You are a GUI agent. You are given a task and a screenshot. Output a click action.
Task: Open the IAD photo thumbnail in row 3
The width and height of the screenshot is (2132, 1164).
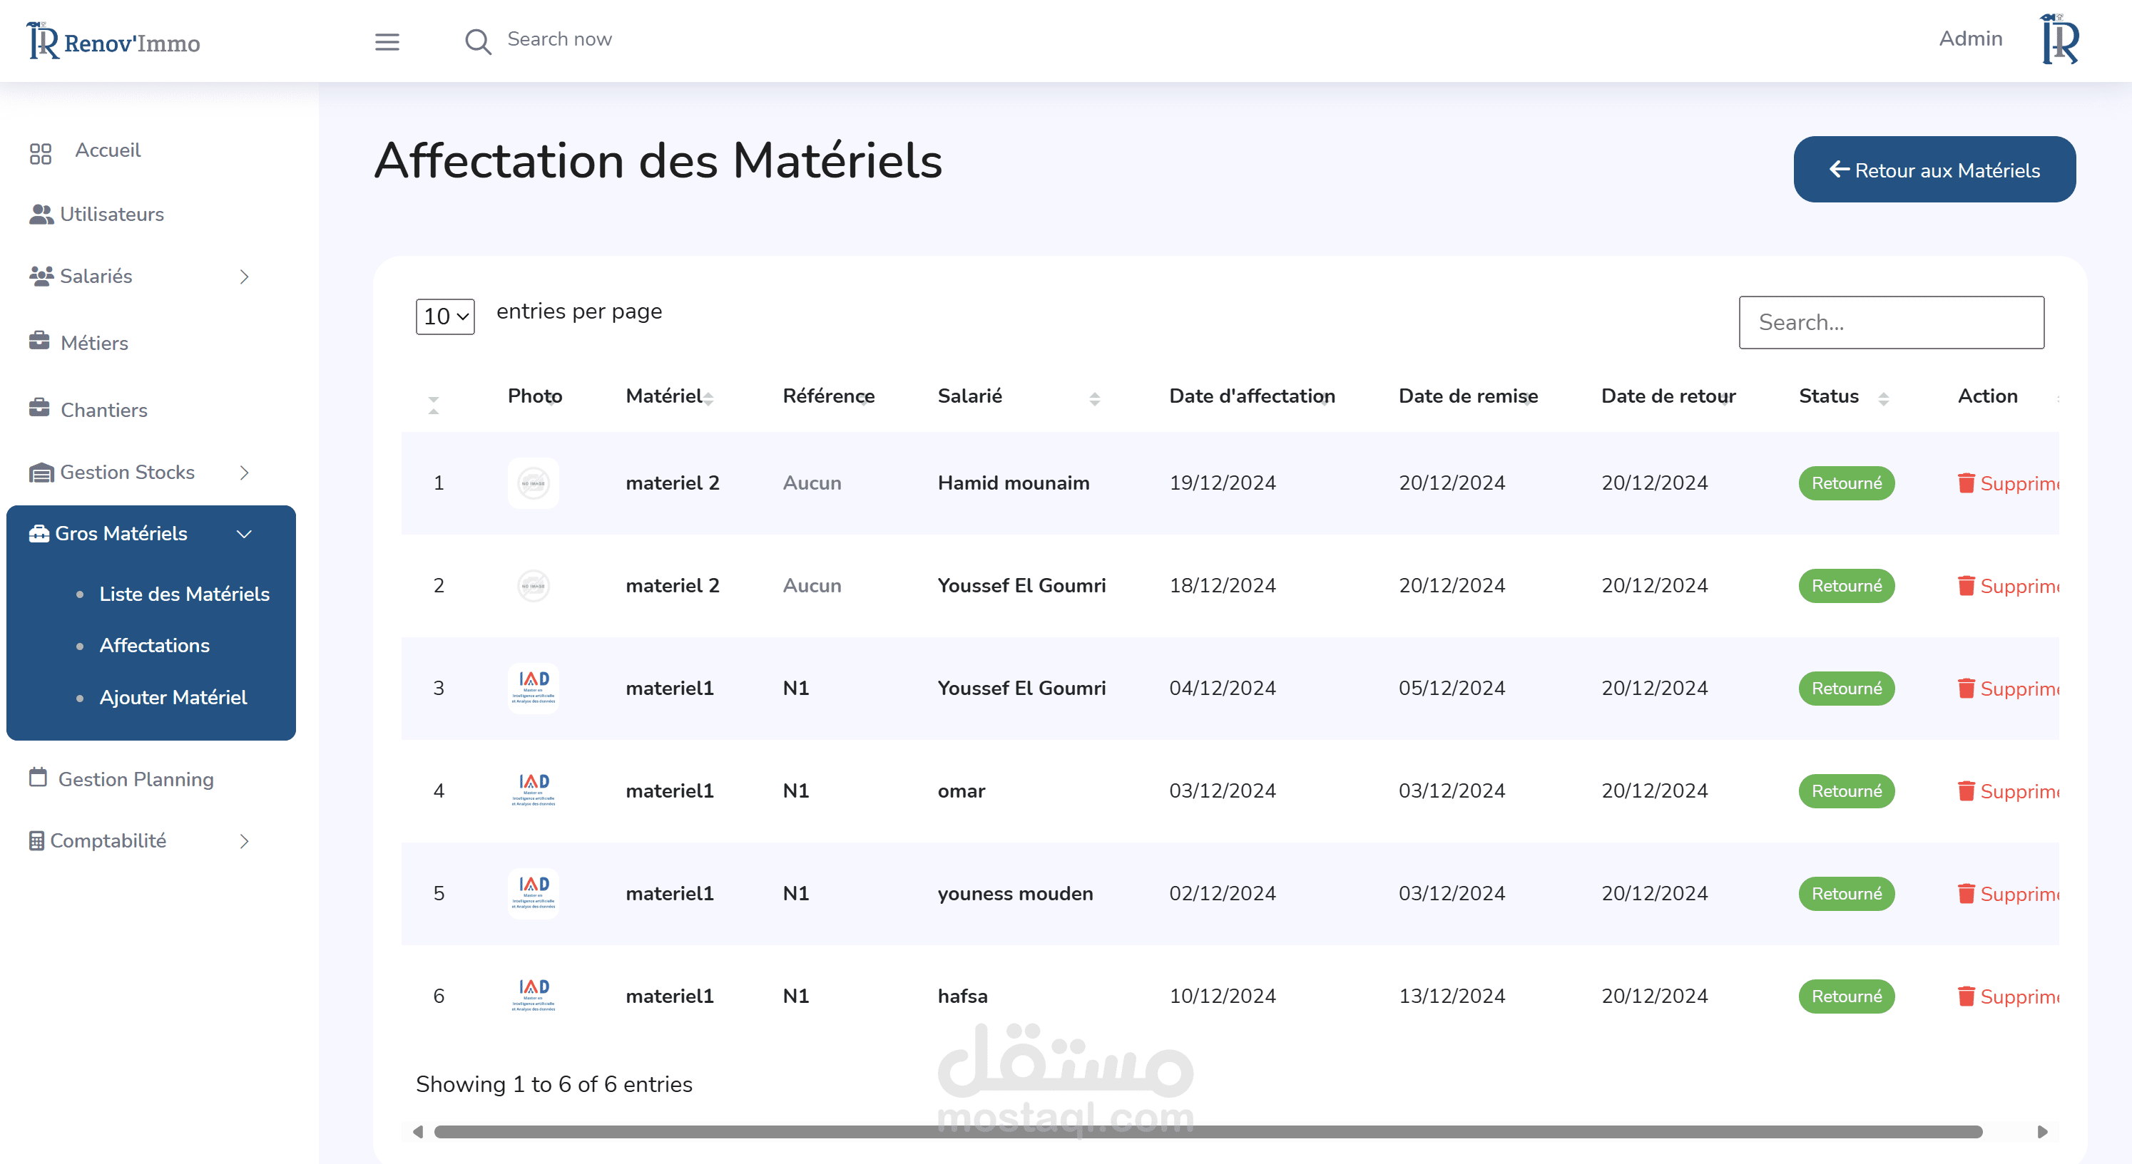pyautogui.click(x=533, y=687)
